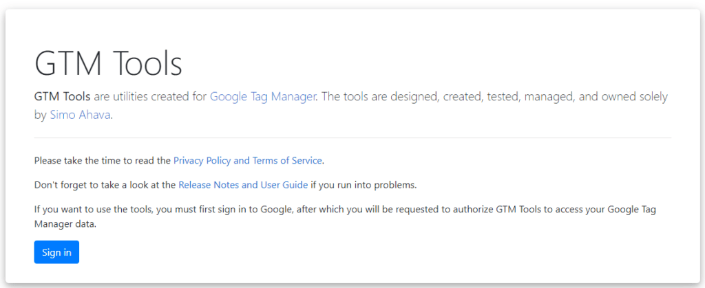Select bold GTM Tools text in intro
The image size is (705, 288).
point(63,96)
